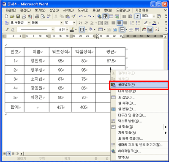The width and height of the screenshot is (169, 162).
Task: Open the line weight pt dropdown
Action: coord(67,30)
